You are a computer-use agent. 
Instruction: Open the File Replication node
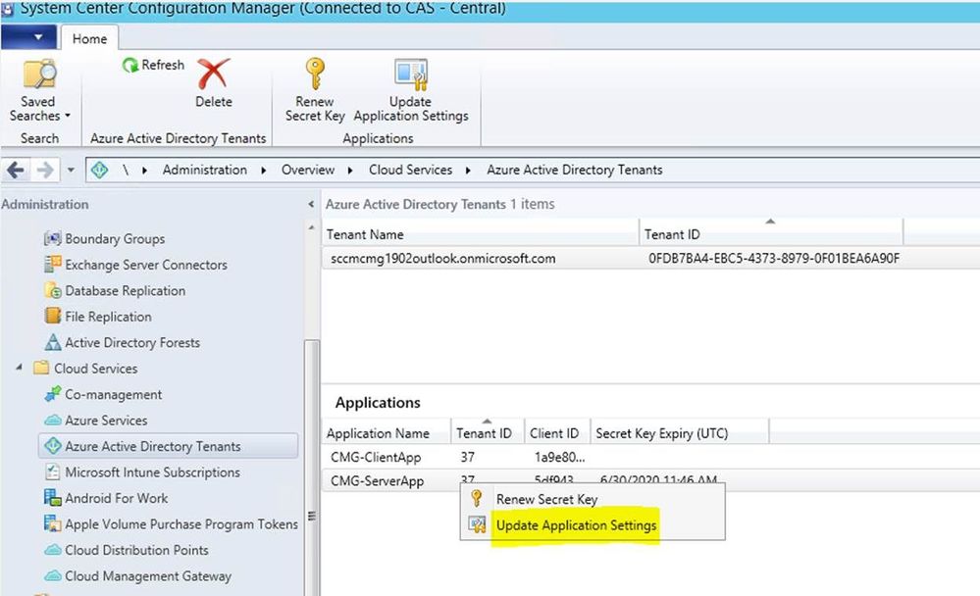(108, 317)
